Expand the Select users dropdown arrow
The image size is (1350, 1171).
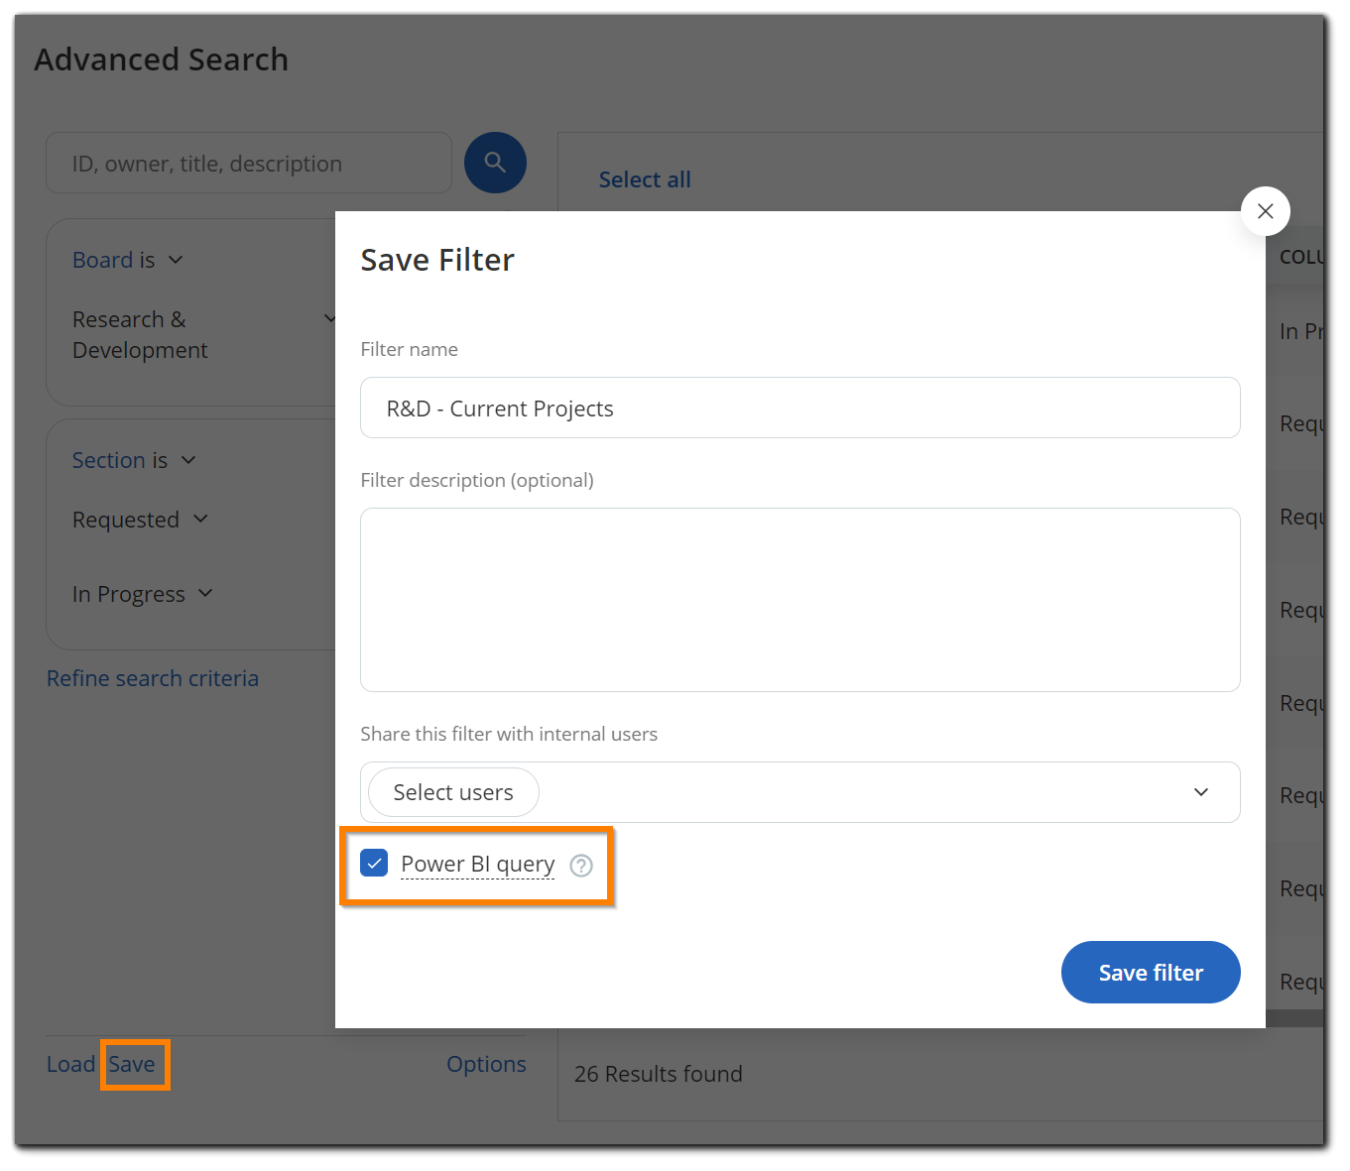pyautogui.click(x=1200, y=792)
